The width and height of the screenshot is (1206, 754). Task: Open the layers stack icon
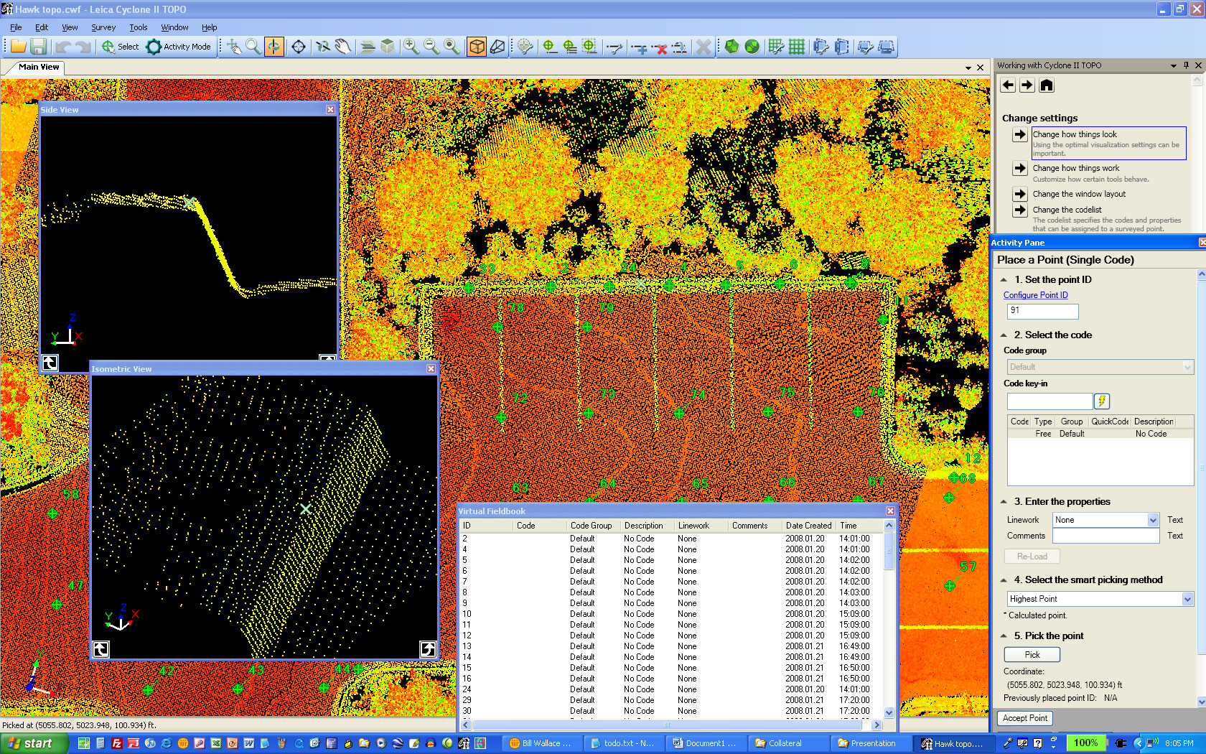[x=368, y=47]
